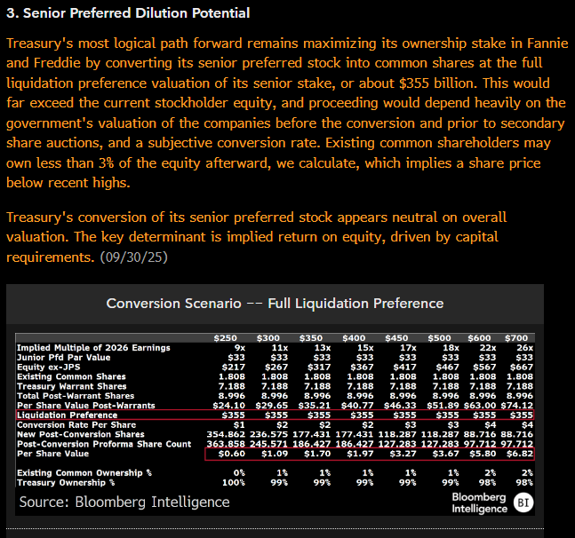Click the 354.862 new post-conversion shares value
The height and width of the screenshot is (538, 575).
click(226, 434)
